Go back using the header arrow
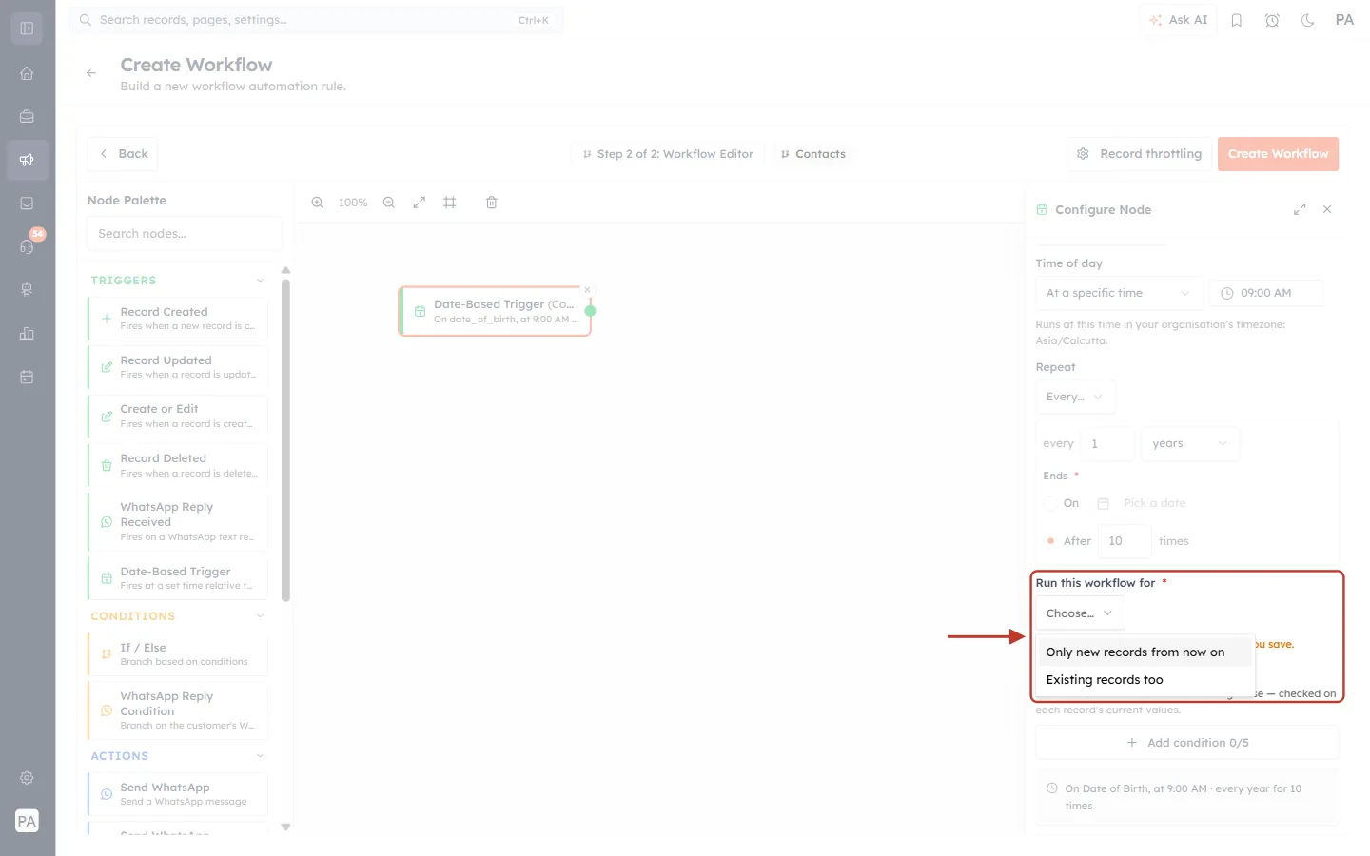This screenshot has width=1370, height=856. [x=91, y=73]
